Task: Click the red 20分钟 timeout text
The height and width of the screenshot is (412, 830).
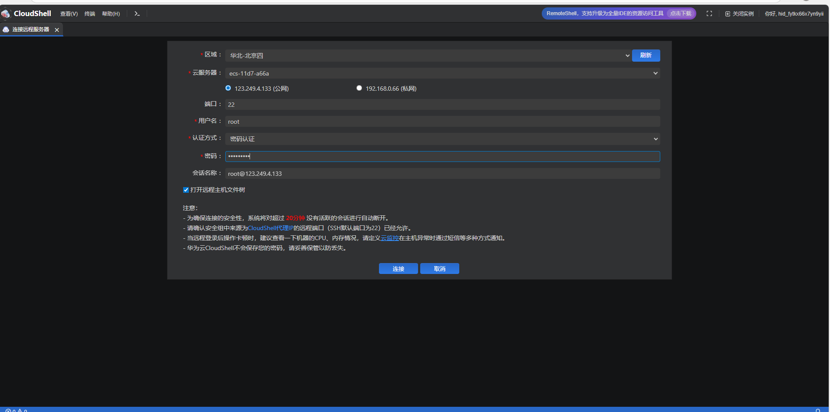Action: pos(295,218)
